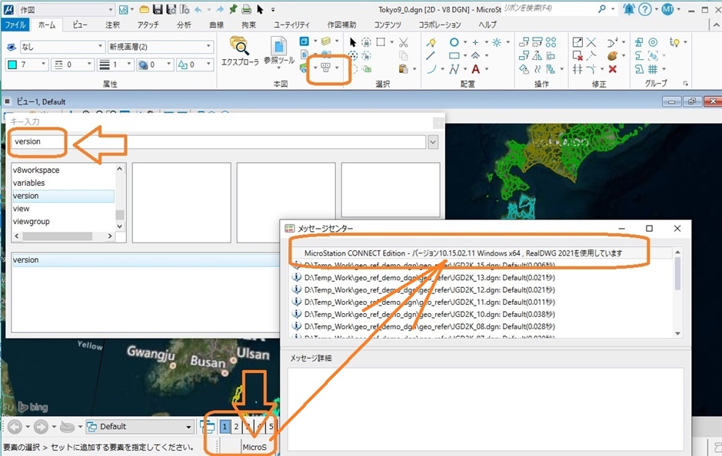This screenshot has height=456, width=722.
Task: Click the view windows icon beside Default dropdown
Action: tap(207, 427)
